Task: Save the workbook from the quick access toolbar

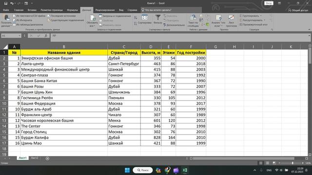Action: point(6,3)
